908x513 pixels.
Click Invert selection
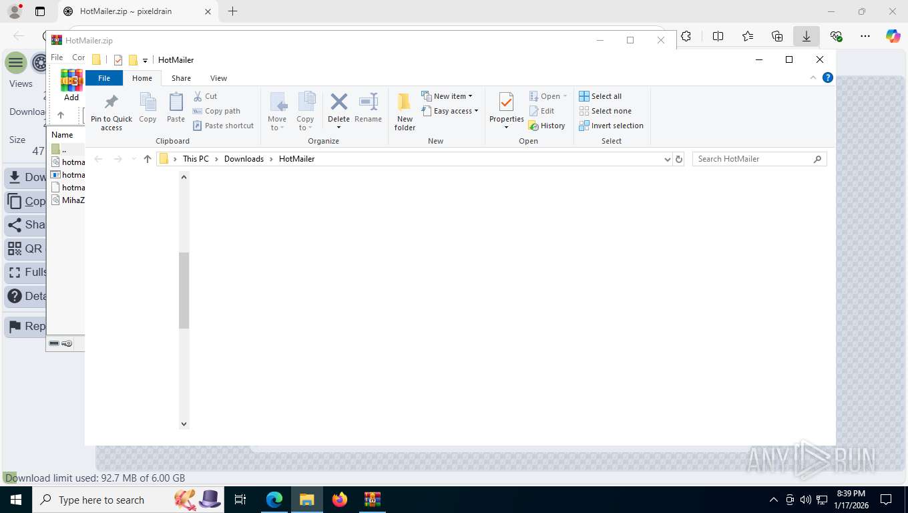coord(611,126)
